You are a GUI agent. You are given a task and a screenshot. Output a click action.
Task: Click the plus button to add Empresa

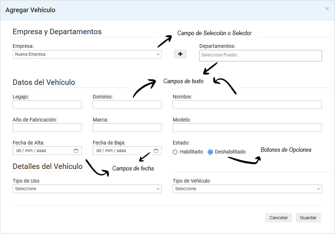pos(180,54)
